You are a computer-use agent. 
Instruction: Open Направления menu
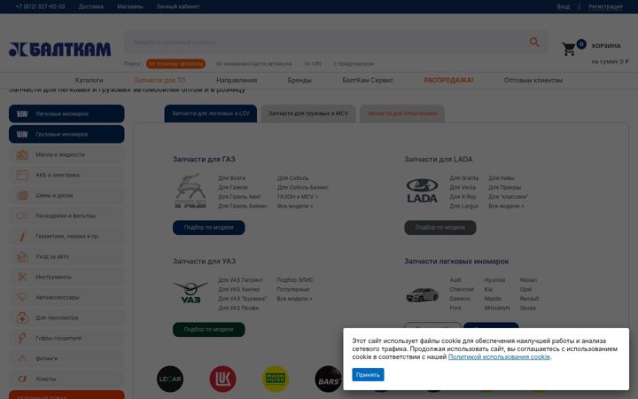click(x=237, y=80)
